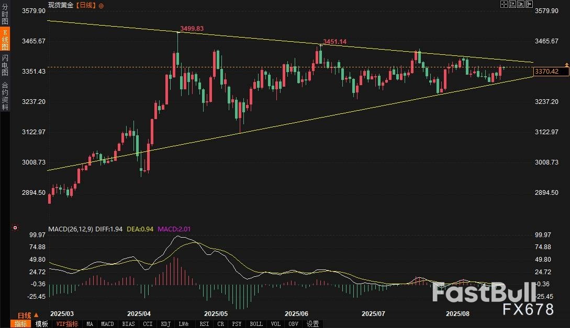Click the chart playback arrow icon
Viewport: 570px width, 328px height.
click(x=521, y=4)
